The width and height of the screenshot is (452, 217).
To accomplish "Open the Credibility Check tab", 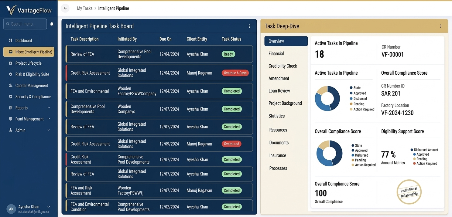I will [282, 66].
